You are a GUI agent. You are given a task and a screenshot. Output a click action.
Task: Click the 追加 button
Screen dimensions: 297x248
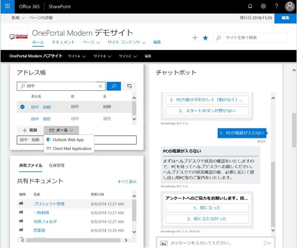pos(30,130)
